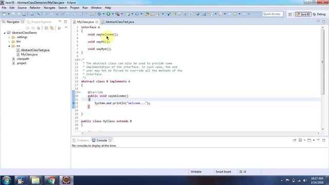The image size is (329, 185).
Task: Open the Project menu
Action: coord(75,8)
